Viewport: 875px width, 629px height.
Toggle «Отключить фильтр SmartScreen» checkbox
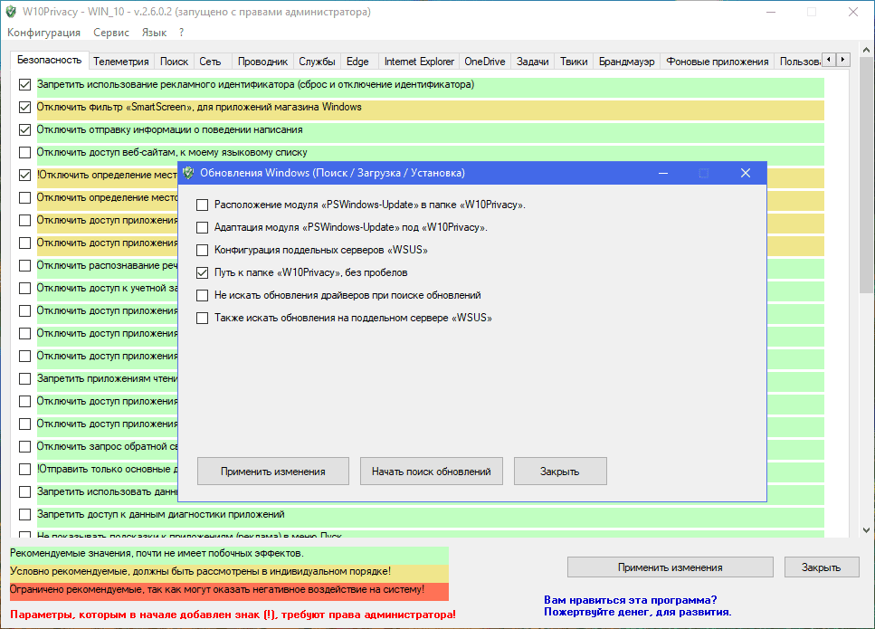point(24,107)
